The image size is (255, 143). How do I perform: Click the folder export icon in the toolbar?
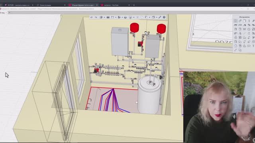click(x=119, y=17)
